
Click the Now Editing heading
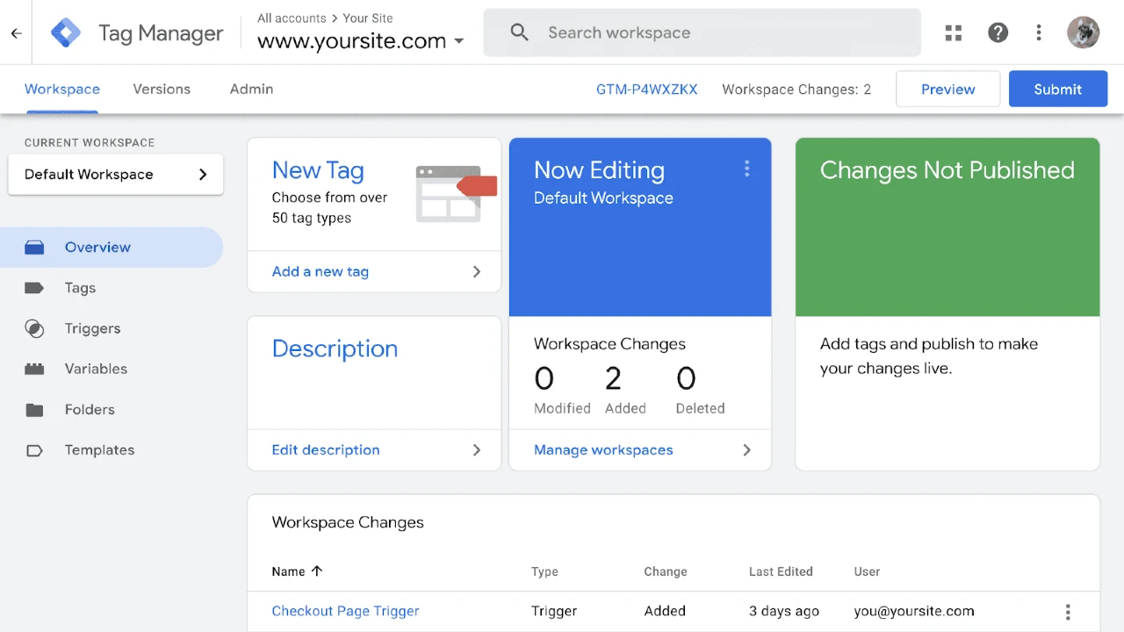point(599,170)
